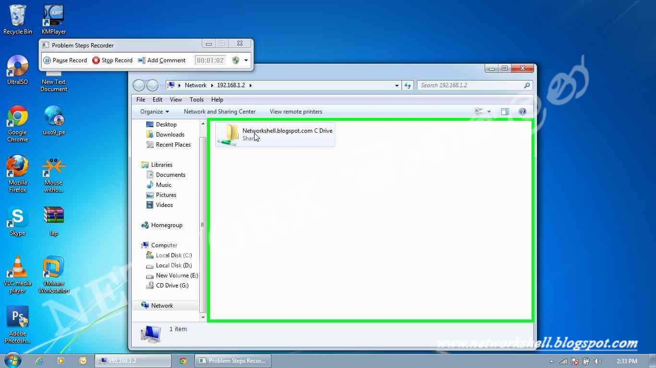Open the Mouse without Borders shortcut
This screenshot has width=656, height=368.
pos(54,174)
